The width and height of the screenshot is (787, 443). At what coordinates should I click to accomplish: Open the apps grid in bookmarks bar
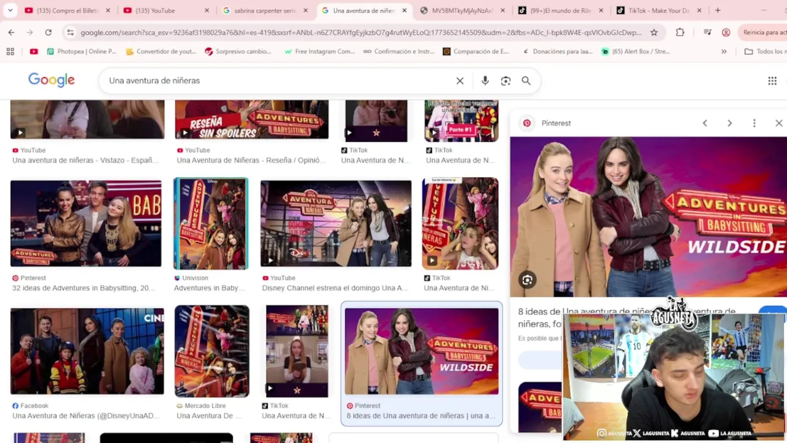point(10,52)
